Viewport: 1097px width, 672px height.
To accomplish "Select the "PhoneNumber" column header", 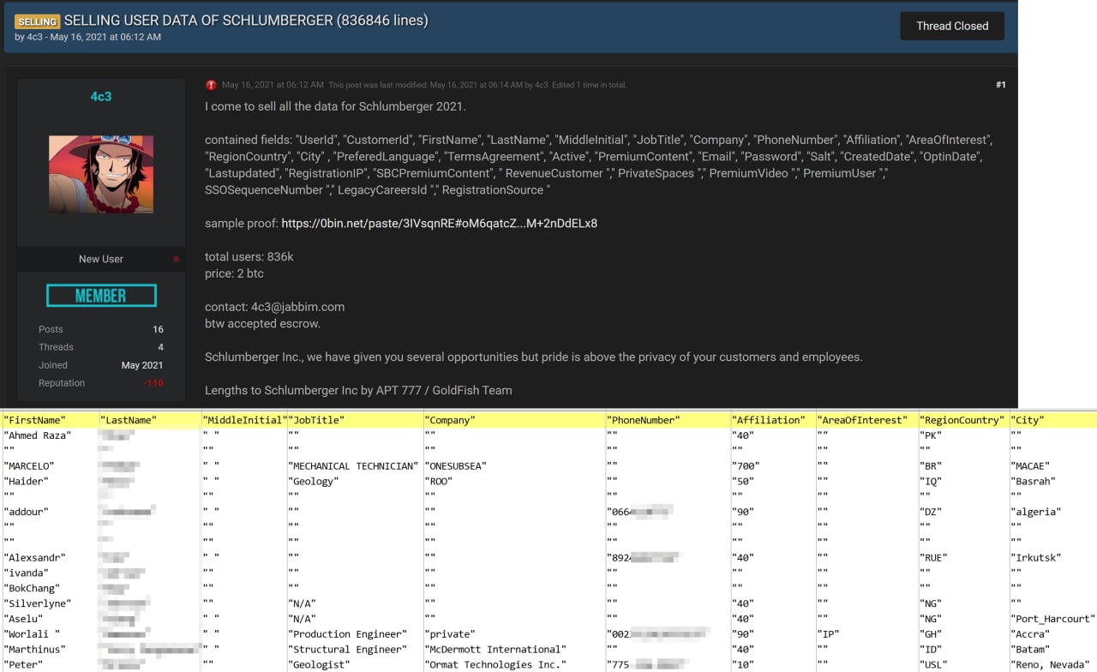I will click(x=644, y=420).
